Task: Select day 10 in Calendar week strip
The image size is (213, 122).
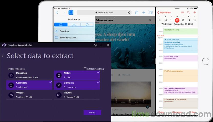Action: point(166,21)
